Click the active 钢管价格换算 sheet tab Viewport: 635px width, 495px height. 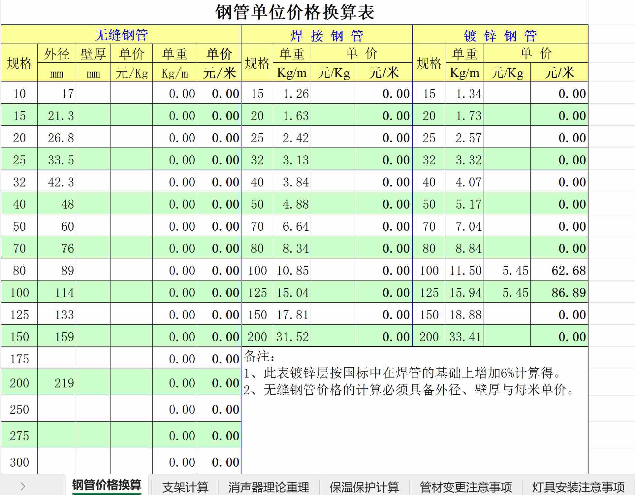(x=107, y=485)
